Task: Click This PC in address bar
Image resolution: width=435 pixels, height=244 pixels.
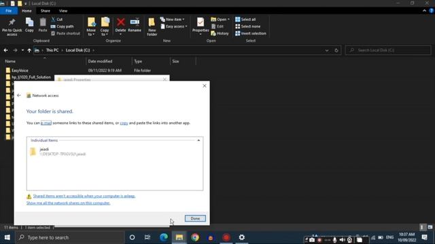Action: tap(52, 50)
